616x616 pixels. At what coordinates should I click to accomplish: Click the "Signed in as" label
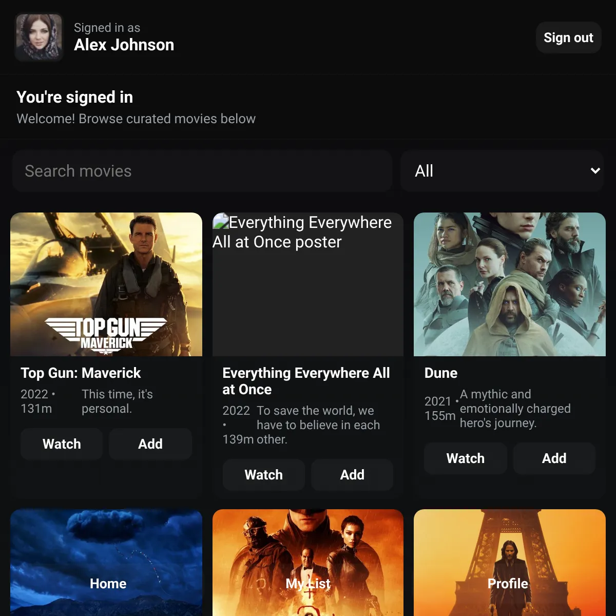coord(107,28)
